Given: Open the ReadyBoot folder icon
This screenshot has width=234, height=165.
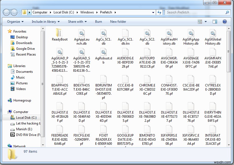Looking at the screenshot, I should point(59,33).
